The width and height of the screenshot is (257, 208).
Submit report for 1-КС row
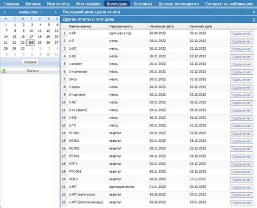click(241, 103)
